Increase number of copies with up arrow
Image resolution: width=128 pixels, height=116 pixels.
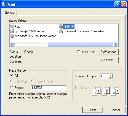(110, 75)
